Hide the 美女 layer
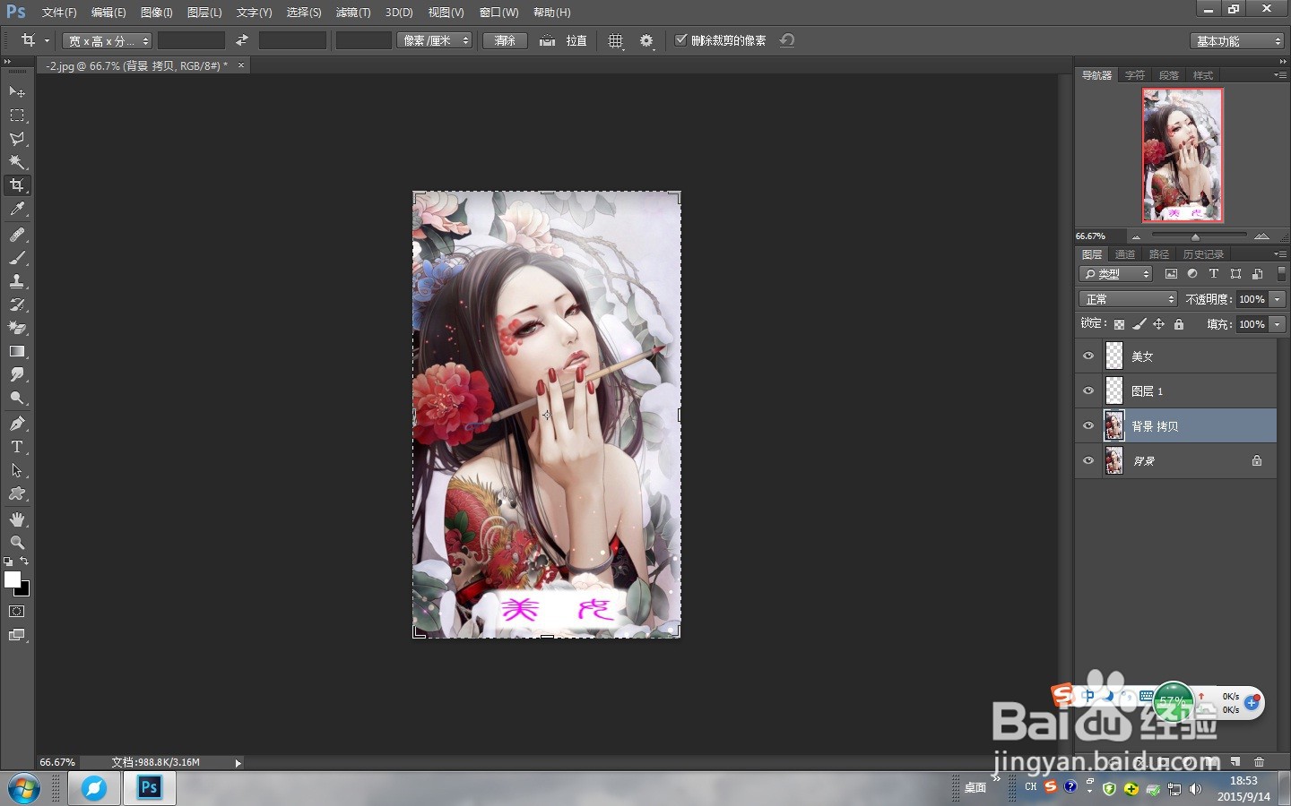The image size is (1291, 806). (x=1088, y=356)
